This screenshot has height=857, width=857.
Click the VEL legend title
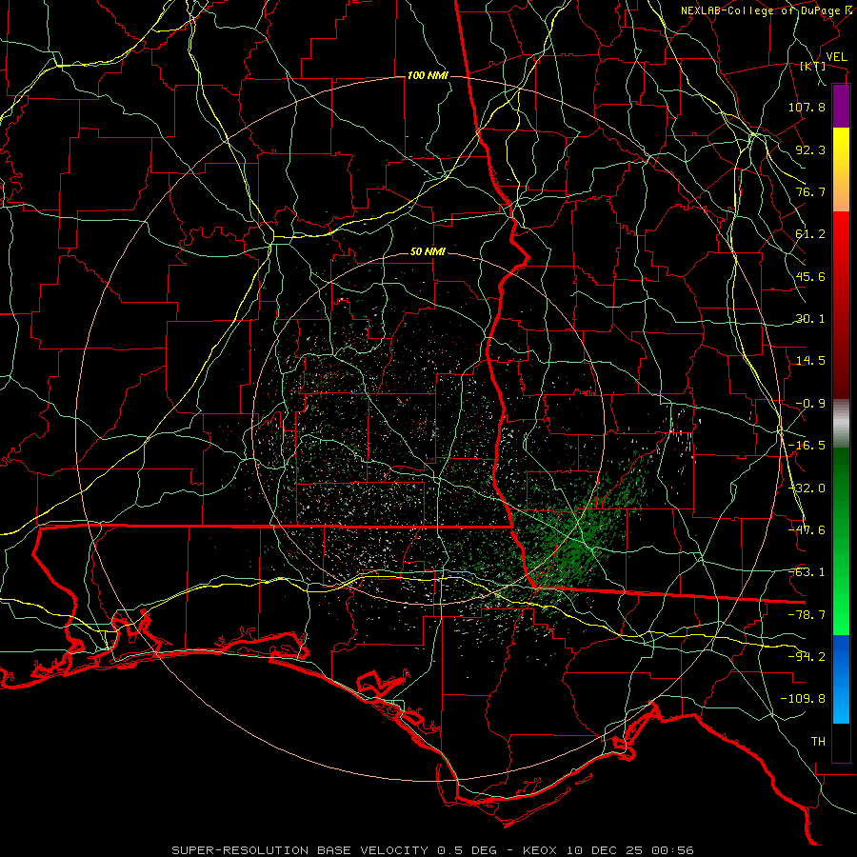click(837, 57)
